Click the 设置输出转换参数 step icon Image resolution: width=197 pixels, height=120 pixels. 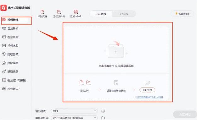pos(116,83)
